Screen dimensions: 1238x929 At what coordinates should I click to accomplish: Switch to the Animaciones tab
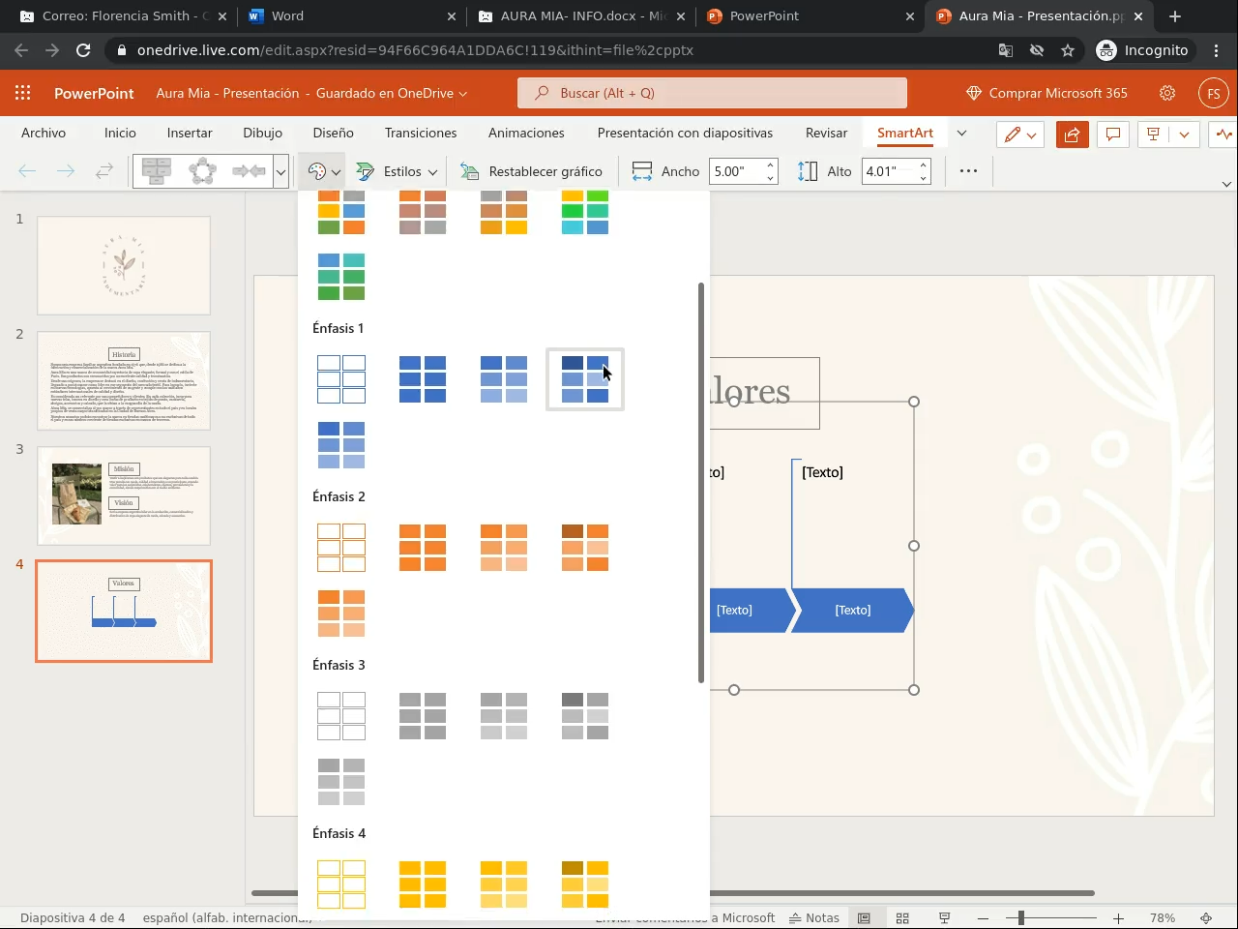(526, 133)
